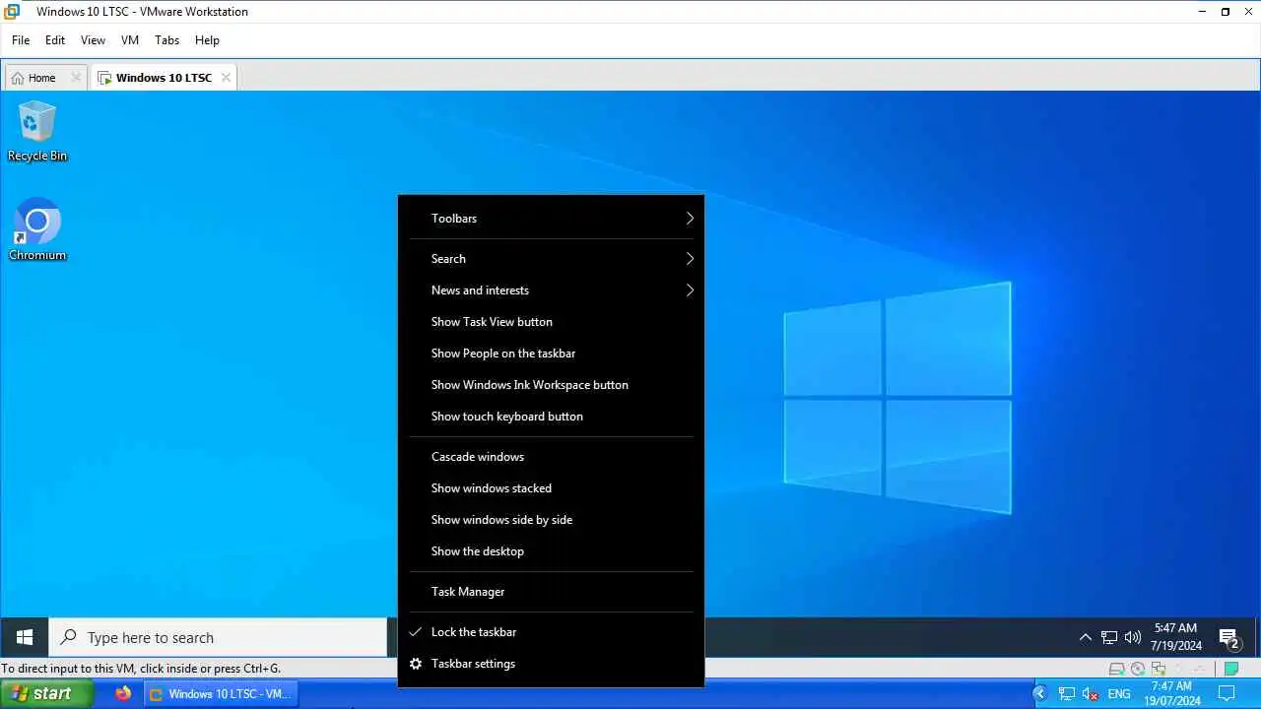Click the VMware Workstation title bar icon
The width and height of the screenshot is (1261, 709).
12,12
